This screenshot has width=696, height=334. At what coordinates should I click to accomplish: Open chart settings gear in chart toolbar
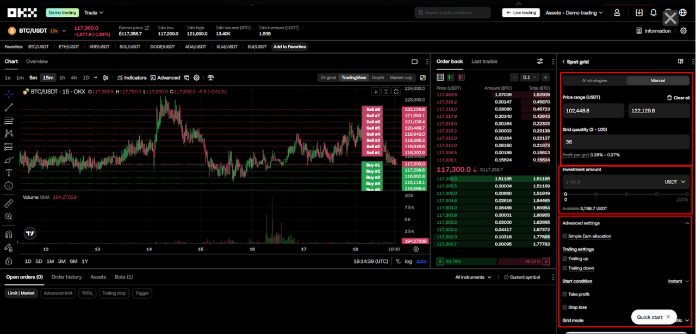(x=197, y=78)
